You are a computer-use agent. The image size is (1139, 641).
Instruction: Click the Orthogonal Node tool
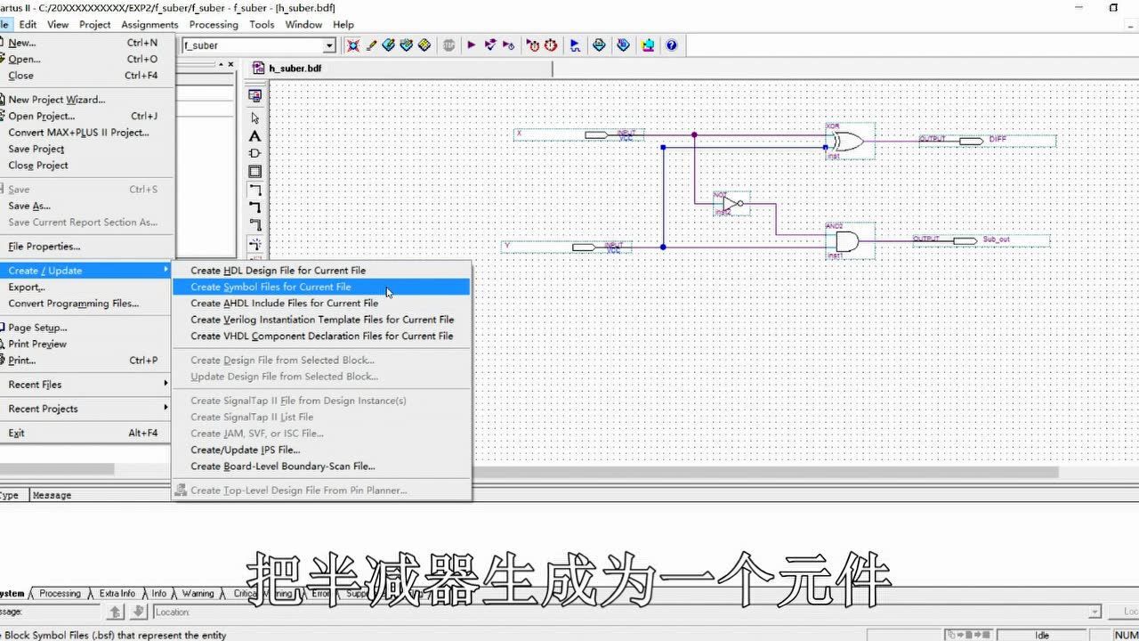pos(255,190)
